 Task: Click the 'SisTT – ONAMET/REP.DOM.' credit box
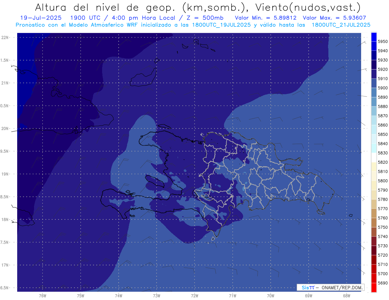(x=331, y=287)
